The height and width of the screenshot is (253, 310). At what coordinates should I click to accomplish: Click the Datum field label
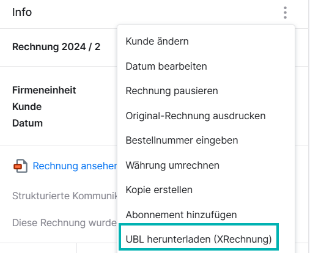click(x=28, y=123)
